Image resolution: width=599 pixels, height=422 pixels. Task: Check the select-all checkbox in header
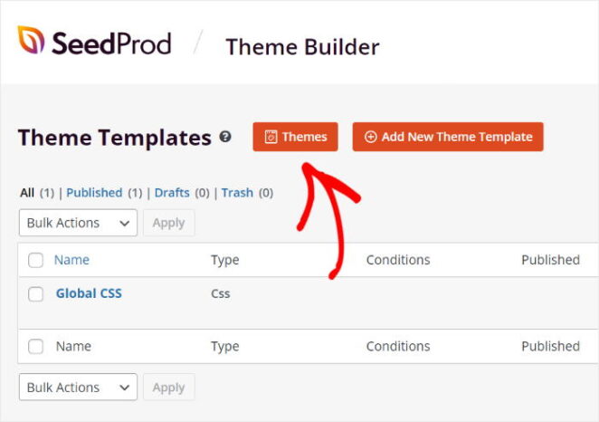point(35,261)
